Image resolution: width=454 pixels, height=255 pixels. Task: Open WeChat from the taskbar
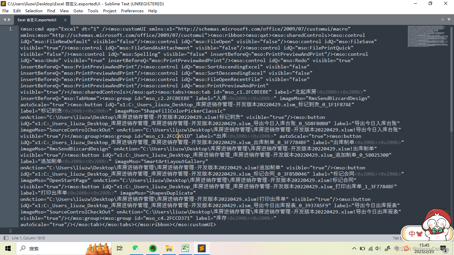click(x=136, y=248)
